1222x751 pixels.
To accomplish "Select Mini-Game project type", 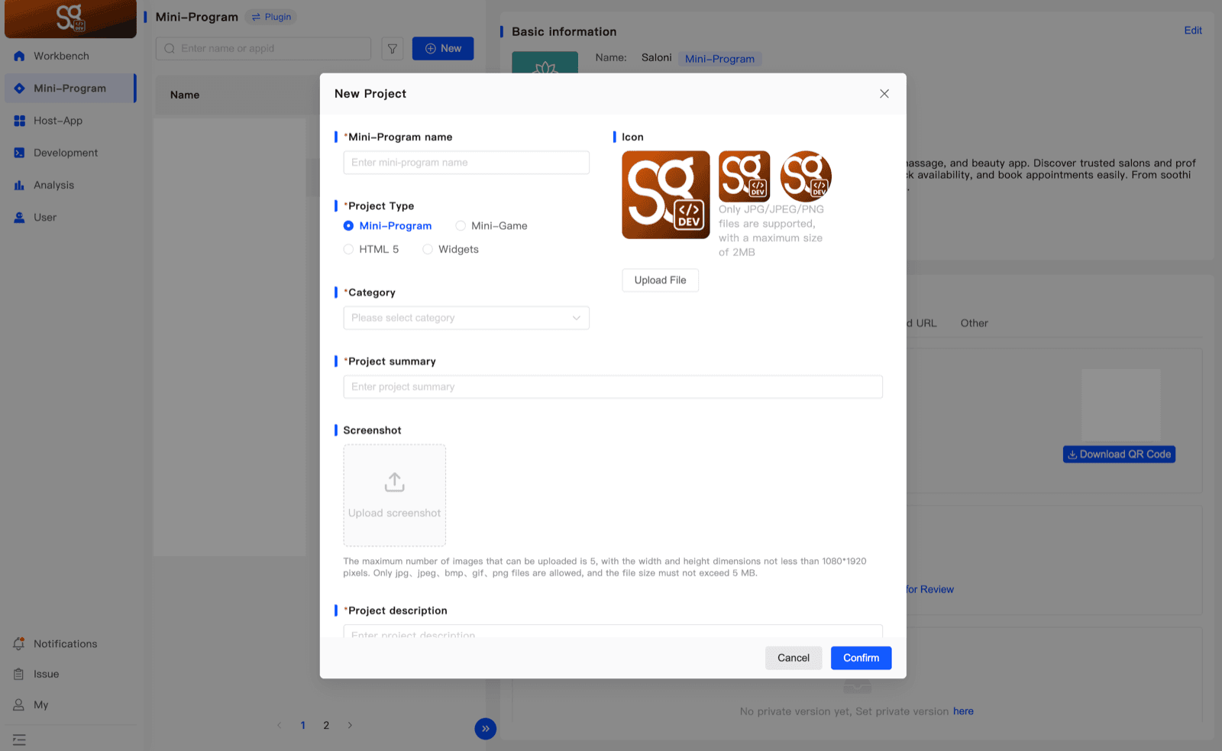I will click(491, 226).
